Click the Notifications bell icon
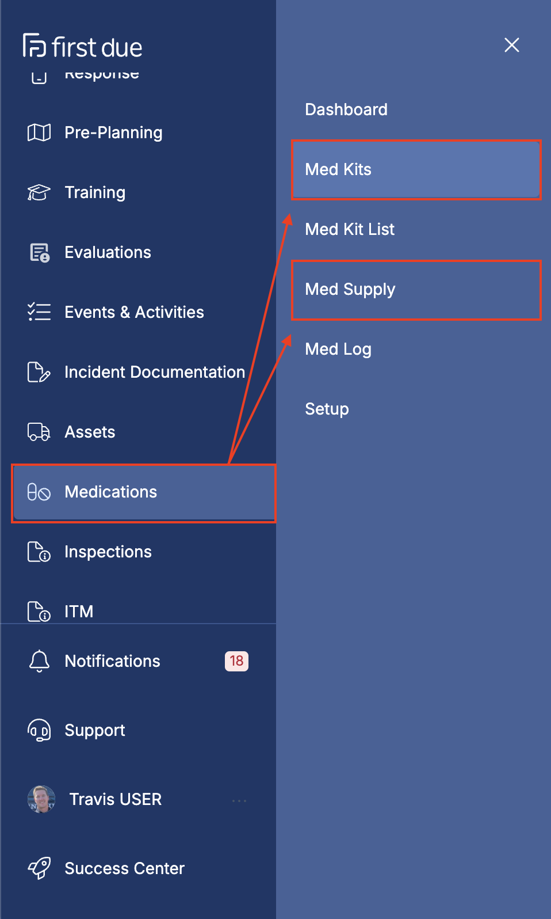 (x=39, y=661)
